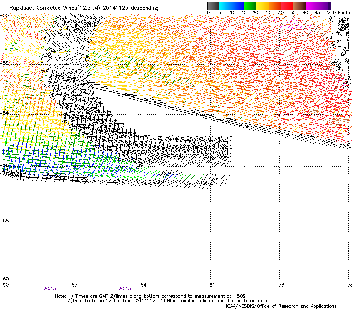Click the '-54' latitude axis label
Screen dimensions: 352x309
coord(4,113)
